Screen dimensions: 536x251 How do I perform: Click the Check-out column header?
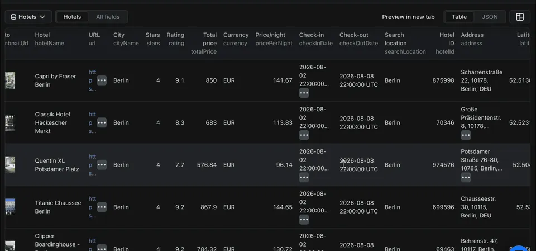pos(358,39)
